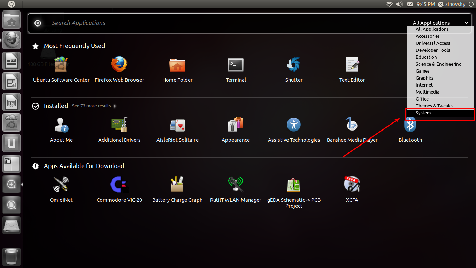Open the sound volume indicator
The height and width of the screenshot is (268, 476).
click(x=399, y=4)
